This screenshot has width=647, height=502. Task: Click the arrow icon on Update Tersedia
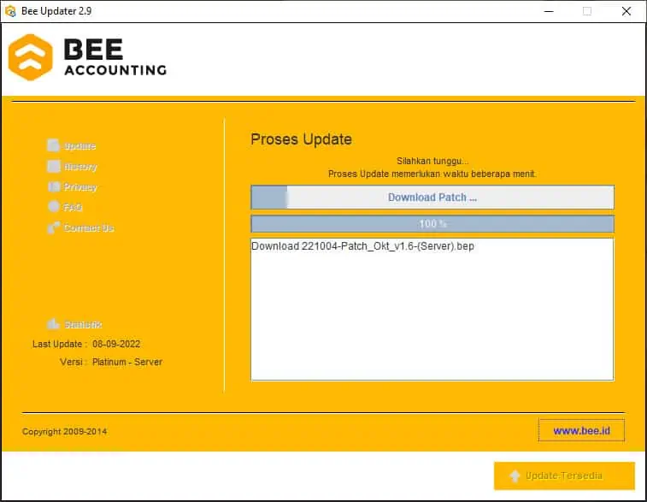[515, 476]
